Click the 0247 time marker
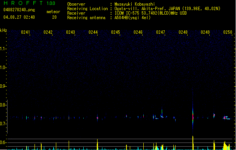Viewport: 236px width, 150px height. coord(161,32)
